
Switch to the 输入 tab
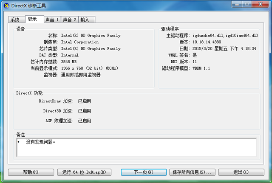86,20
